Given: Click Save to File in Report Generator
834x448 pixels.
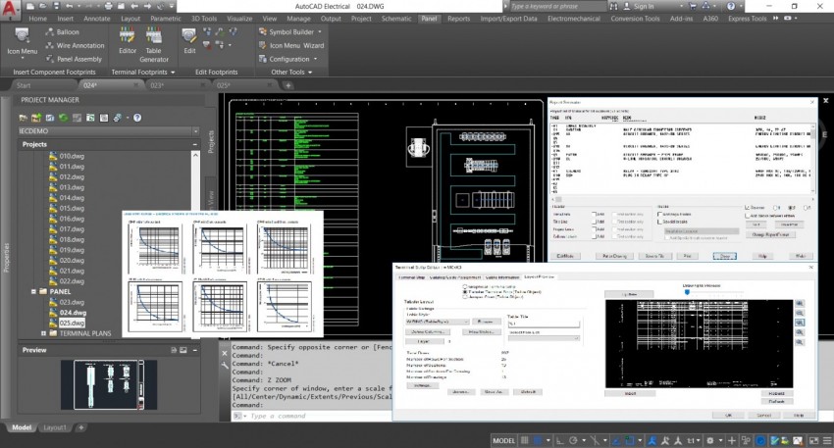Looking at the screenshot, I should click(x=654, y=256).
